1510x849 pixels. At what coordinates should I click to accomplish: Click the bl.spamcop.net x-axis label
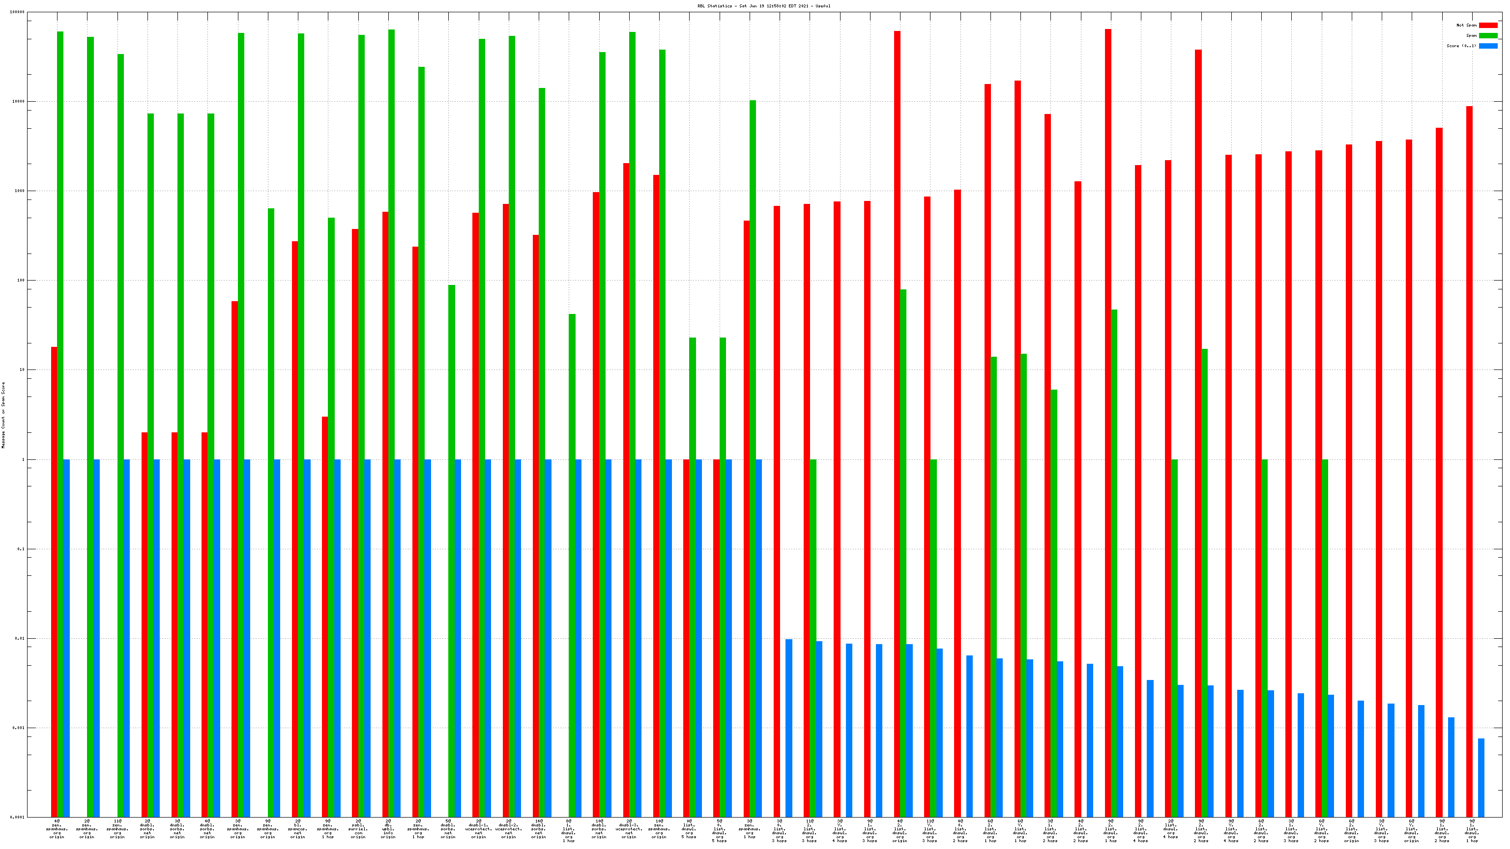point(298,829)
